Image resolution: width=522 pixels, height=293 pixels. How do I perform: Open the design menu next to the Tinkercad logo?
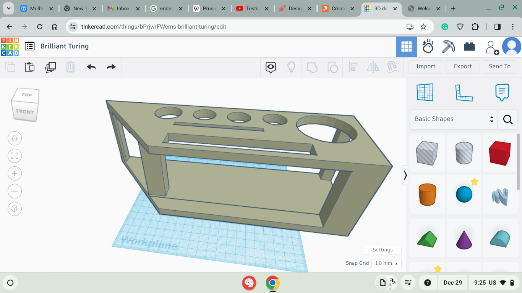click(x=29, y=46)
